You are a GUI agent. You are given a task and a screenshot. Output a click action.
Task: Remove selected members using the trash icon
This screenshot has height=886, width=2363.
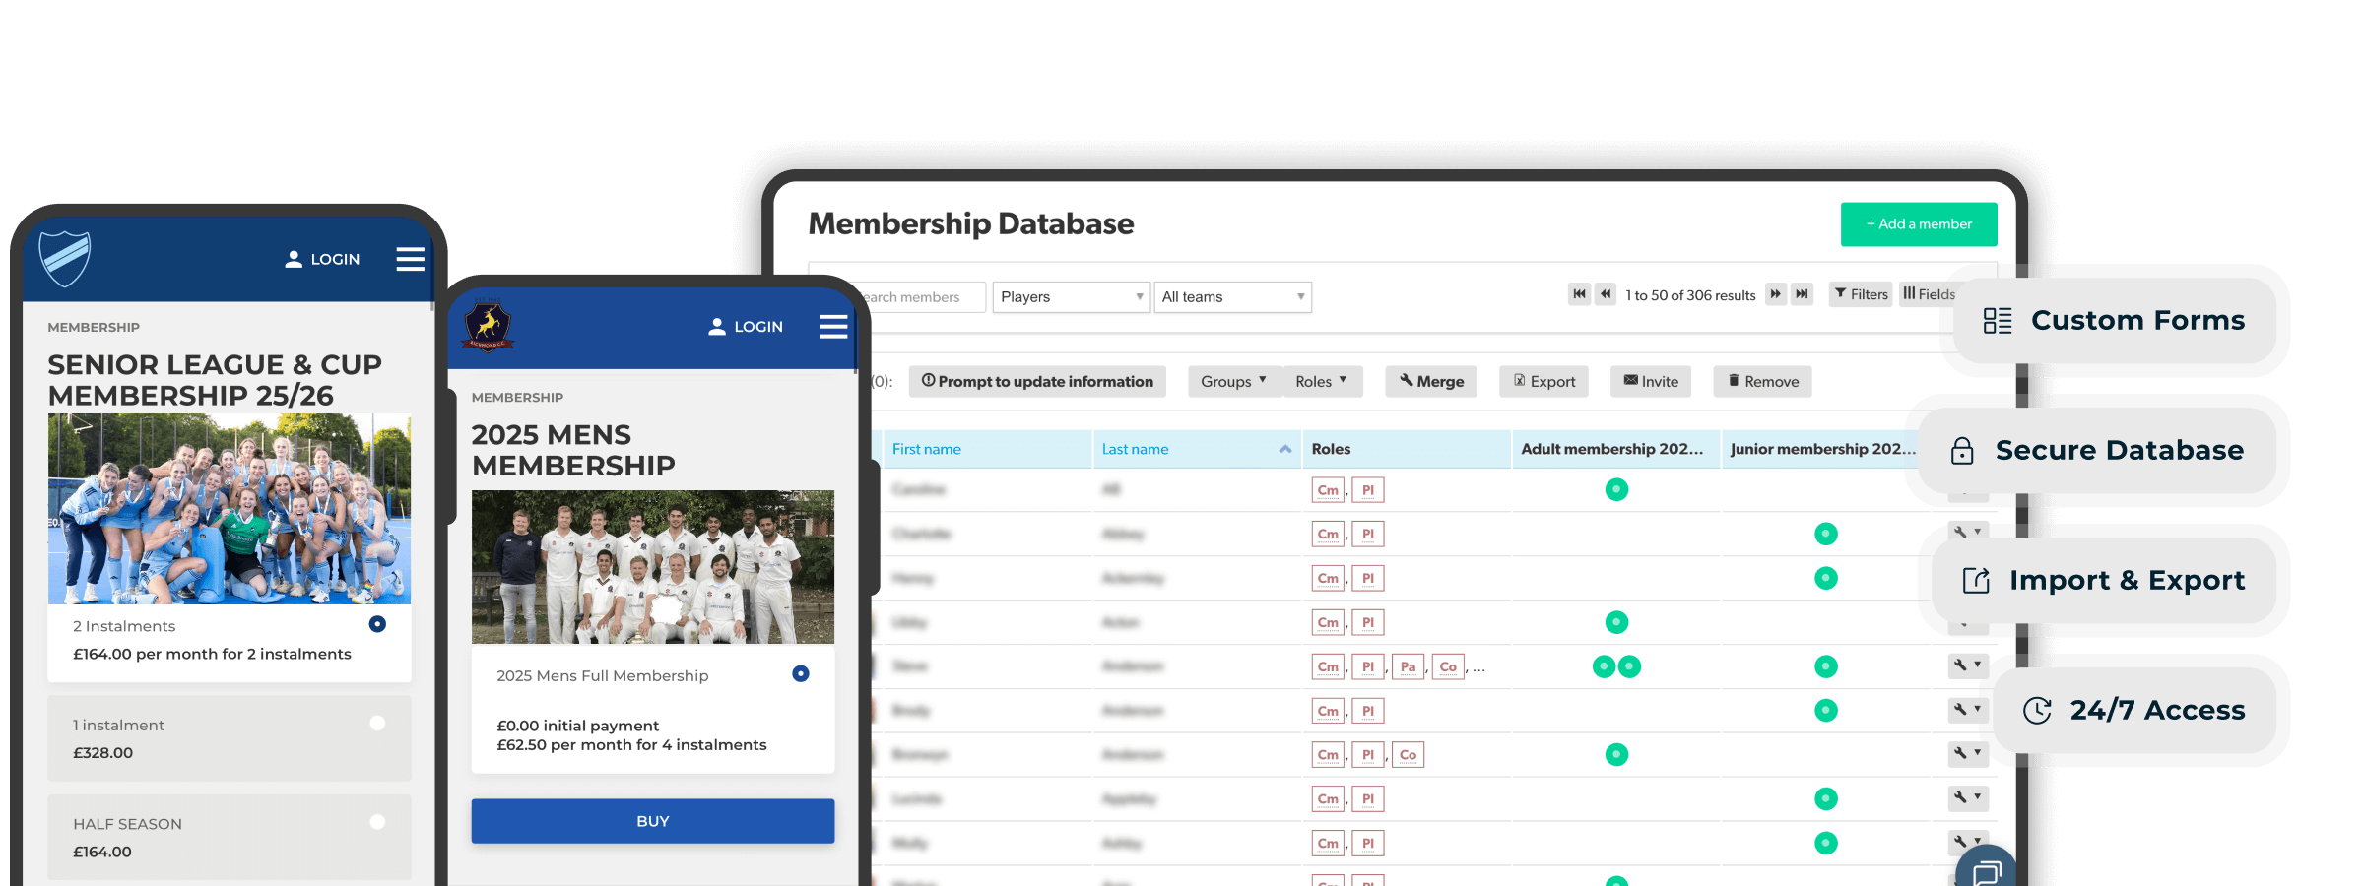[1761, 381]
